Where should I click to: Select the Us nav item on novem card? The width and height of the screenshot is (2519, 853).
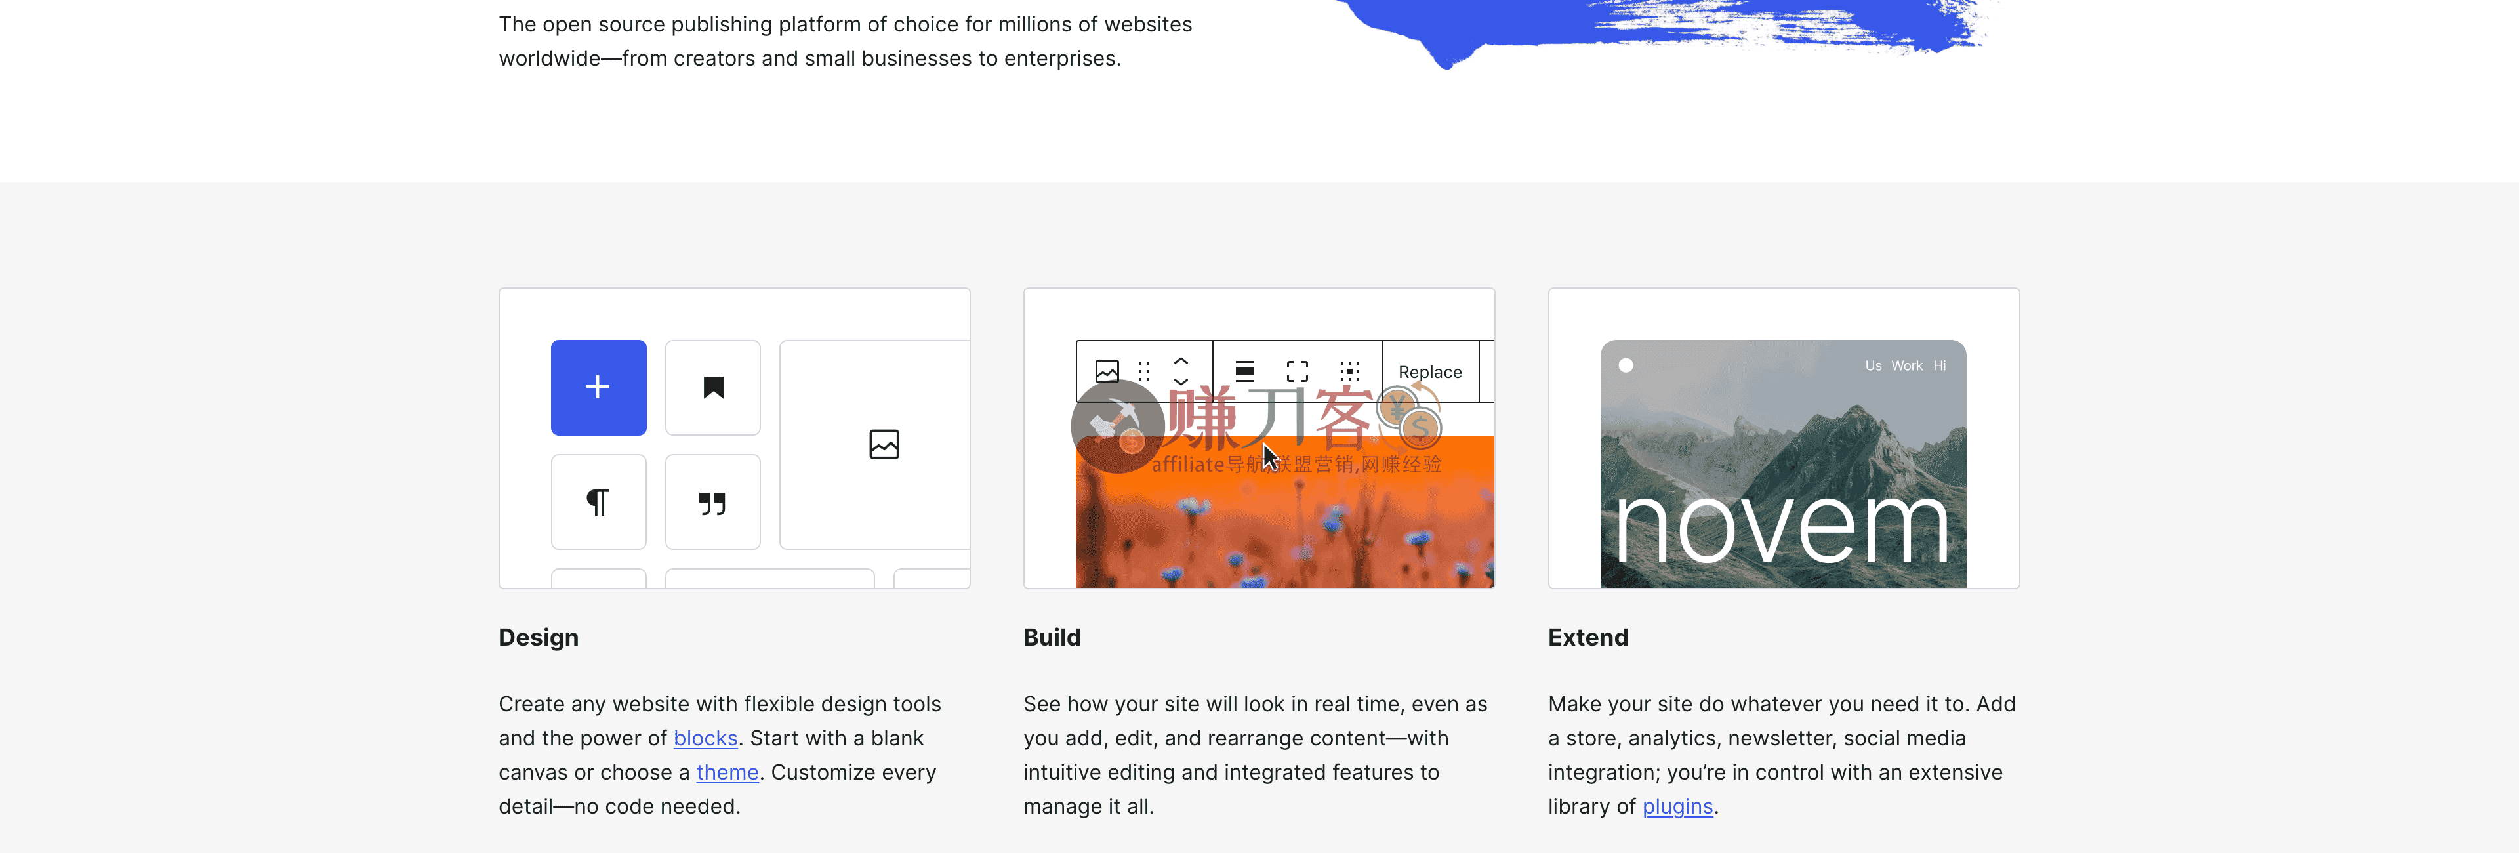pos(1873,365)
